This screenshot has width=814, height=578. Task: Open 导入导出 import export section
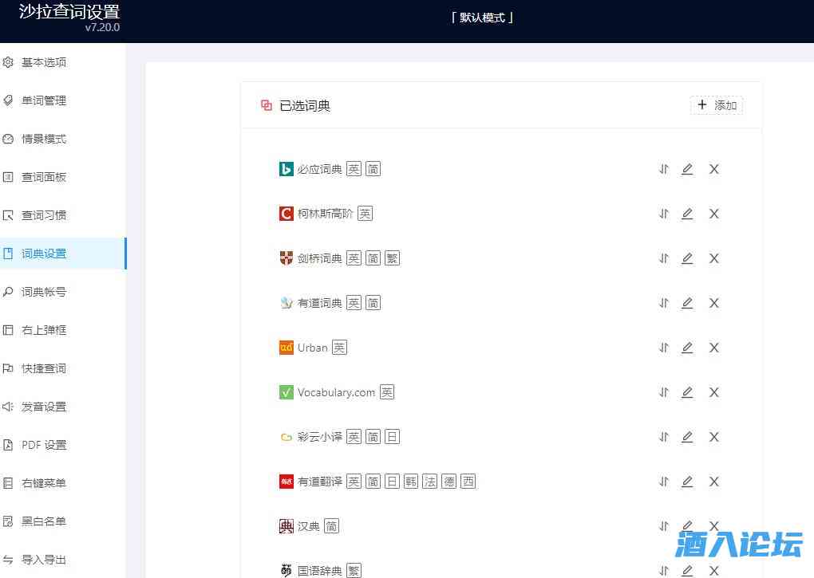[62, 560]
